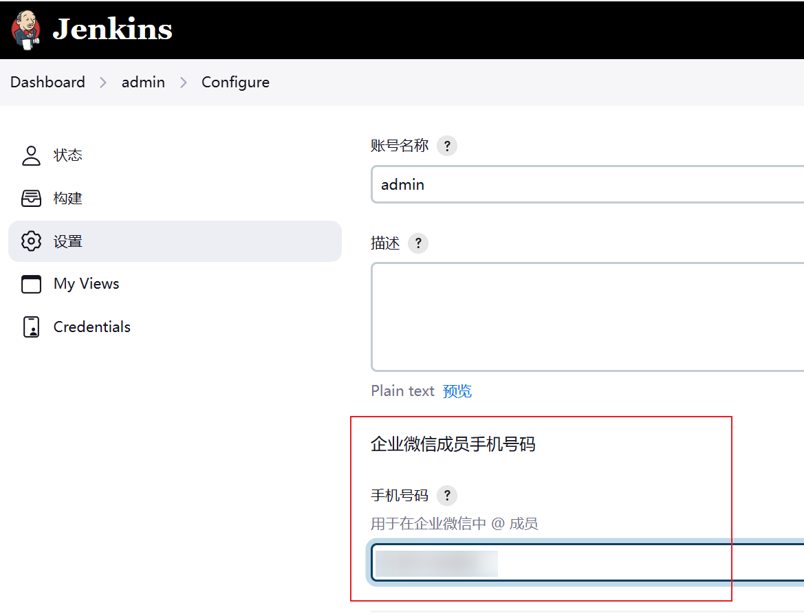This screenshot has width=804, height=616.
Task: Click the Jenkins butler logo
Action: click(x=26, y=30)
